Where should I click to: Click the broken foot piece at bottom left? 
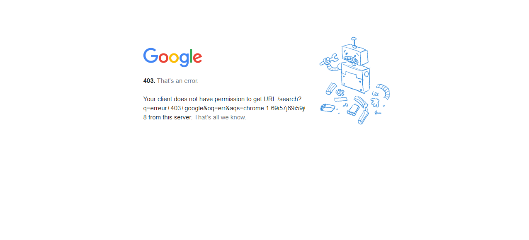pyautogui.click(x=328, y=108)
